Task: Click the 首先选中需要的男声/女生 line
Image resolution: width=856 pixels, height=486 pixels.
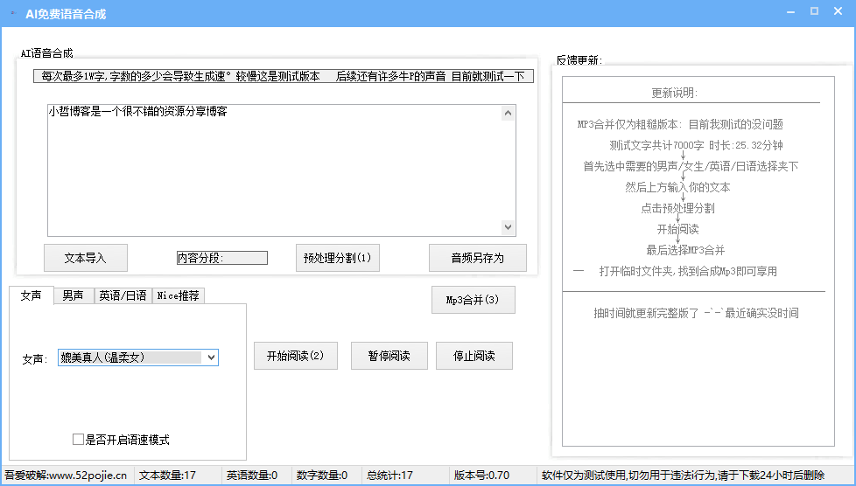Action: (x=691, y=166)
